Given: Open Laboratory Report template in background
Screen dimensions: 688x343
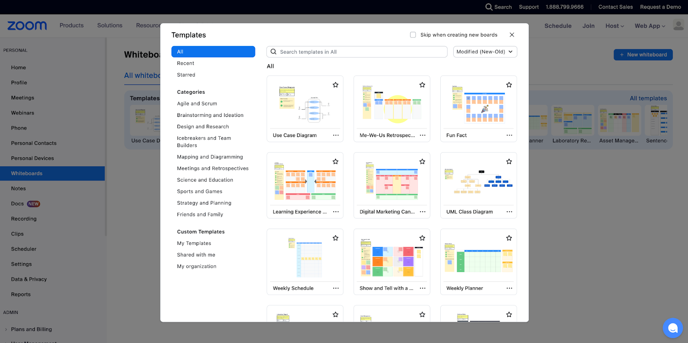Looking at the screenshot, I should pos(572,125).
